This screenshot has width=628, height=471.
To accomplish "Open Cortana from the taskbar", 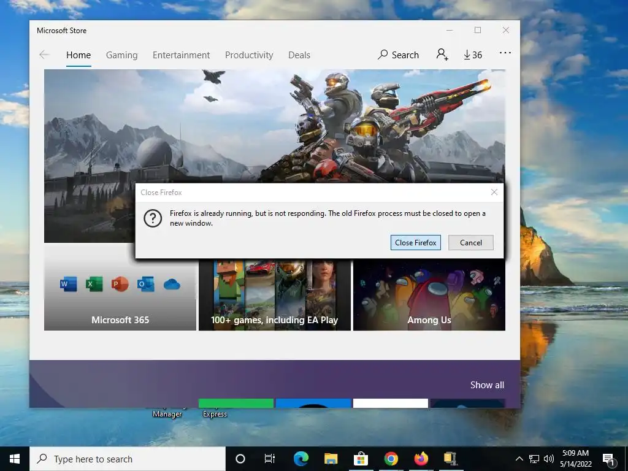I will coord(240,459).
